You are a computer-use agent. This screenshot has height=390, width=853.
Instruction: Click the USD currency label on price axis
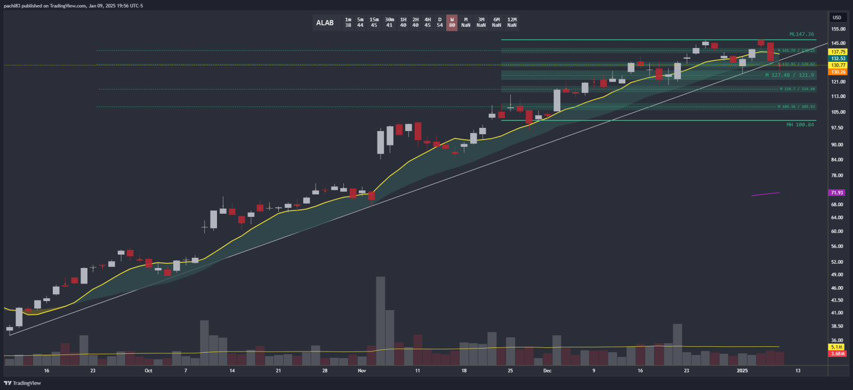837,18
